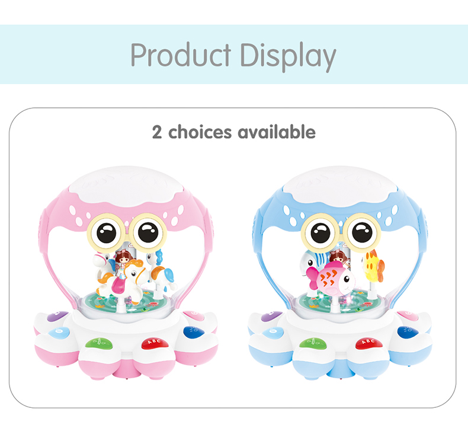Click the green button on pink toy
This screenshot has width=468, height=447.
click(x=100, y=343)
